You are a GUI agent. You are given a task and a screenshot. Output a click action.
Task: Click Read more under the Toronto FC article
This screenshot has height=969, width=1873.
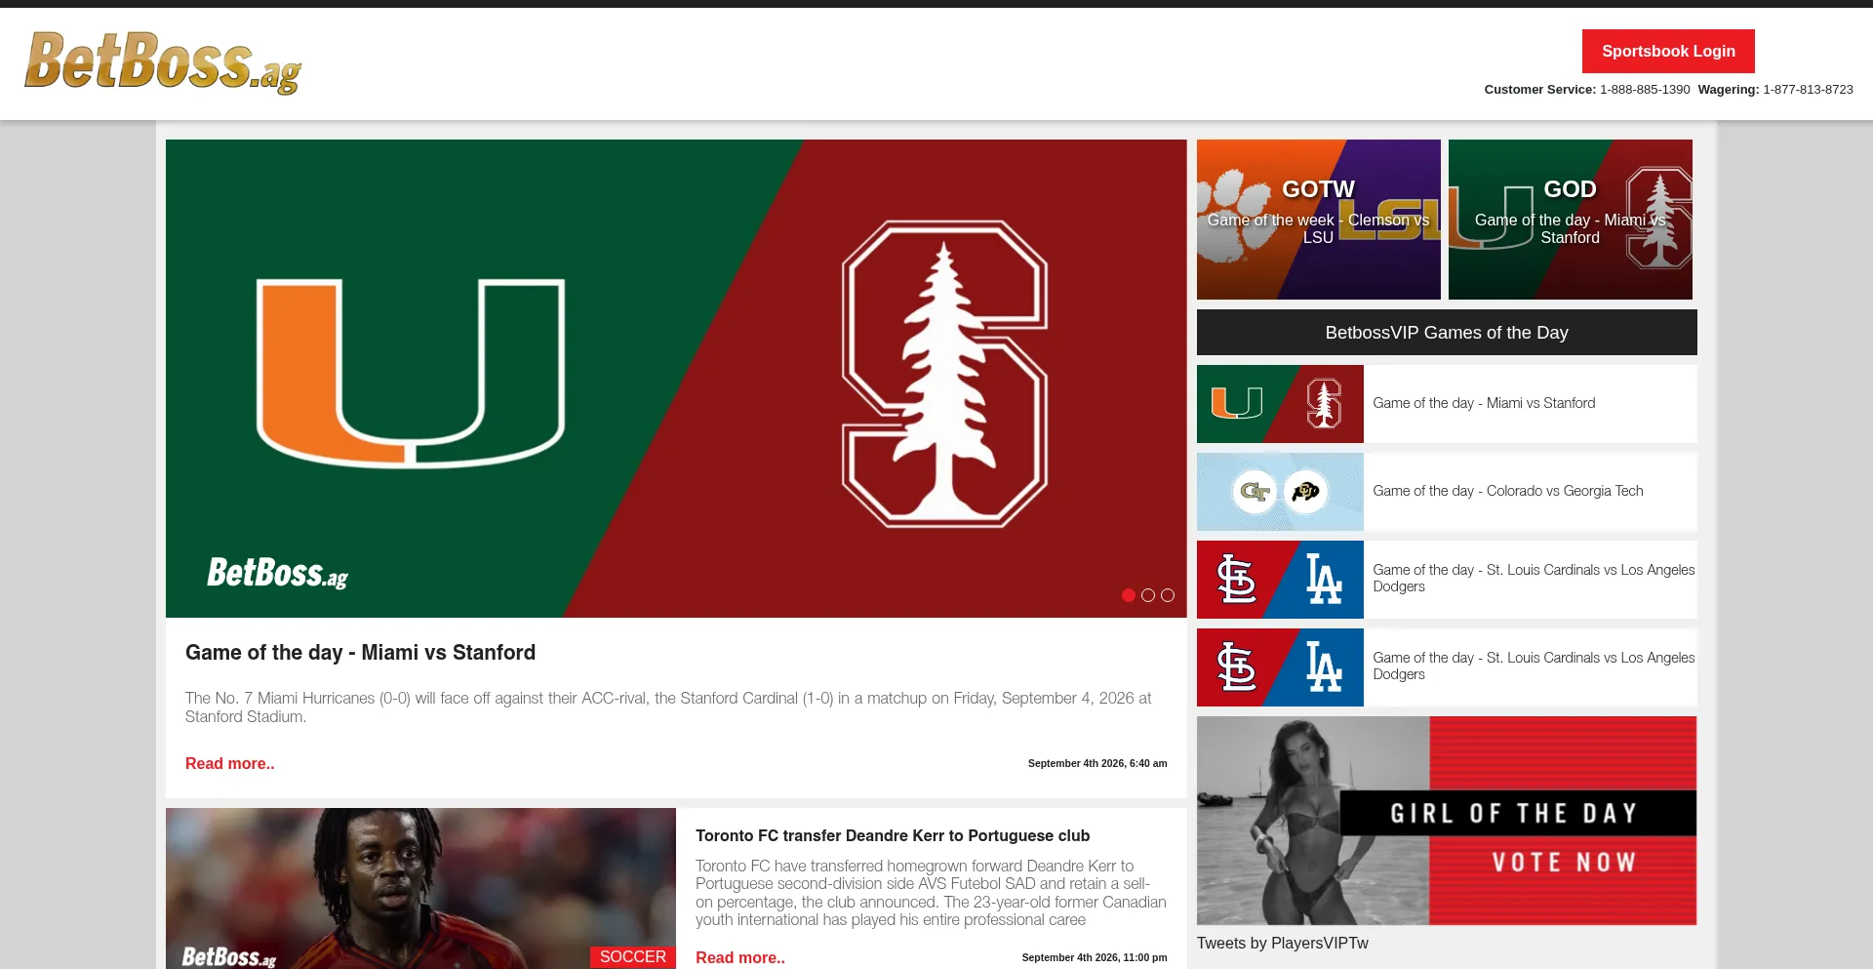click(740, 958)
